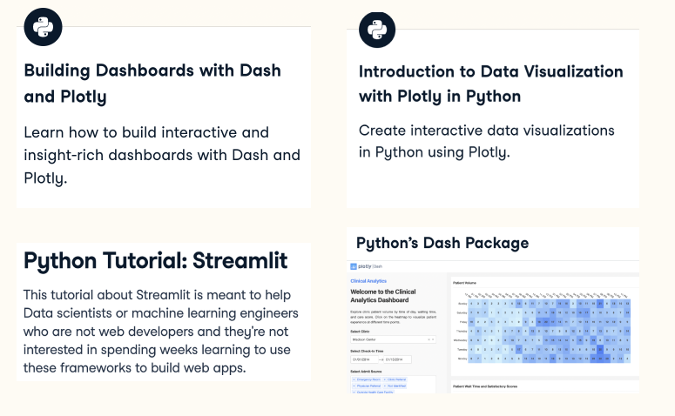Click the Streamlit tutorial description text

[x=160, y=332]
